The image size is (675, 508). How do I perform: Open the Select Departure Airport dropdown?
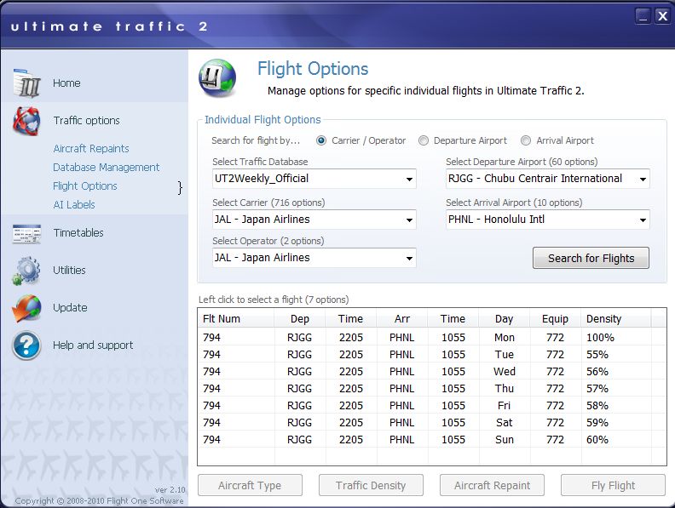coord(547,179)
